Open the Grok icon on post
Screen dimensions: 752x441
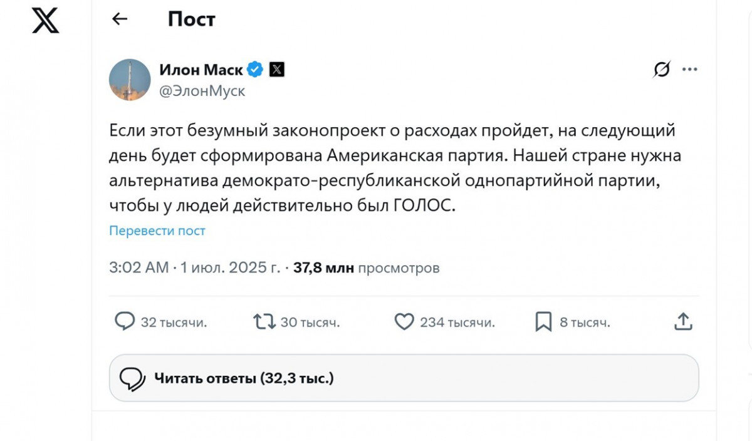(661, 70)
